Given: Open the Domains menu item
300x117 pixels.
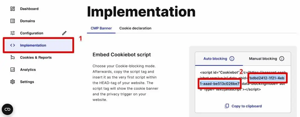Looking at the screenshot, I should click(x=28, y=21).
